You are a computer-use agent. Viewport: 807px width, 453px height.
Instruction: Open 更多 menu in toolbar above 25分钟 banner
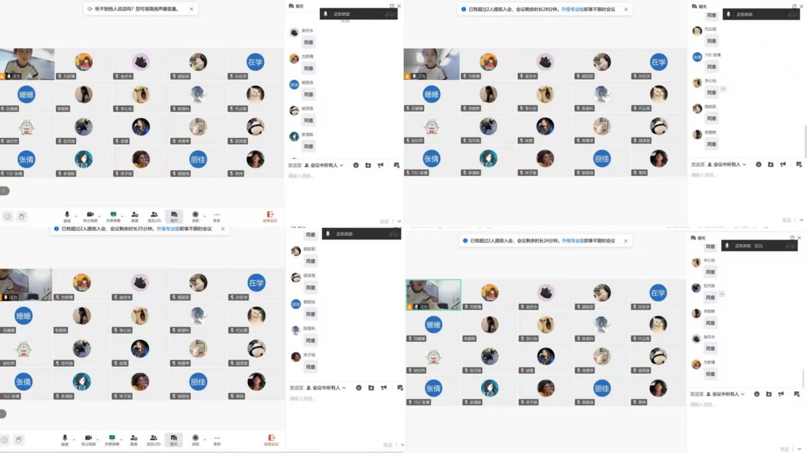click(x=217, y=217)
